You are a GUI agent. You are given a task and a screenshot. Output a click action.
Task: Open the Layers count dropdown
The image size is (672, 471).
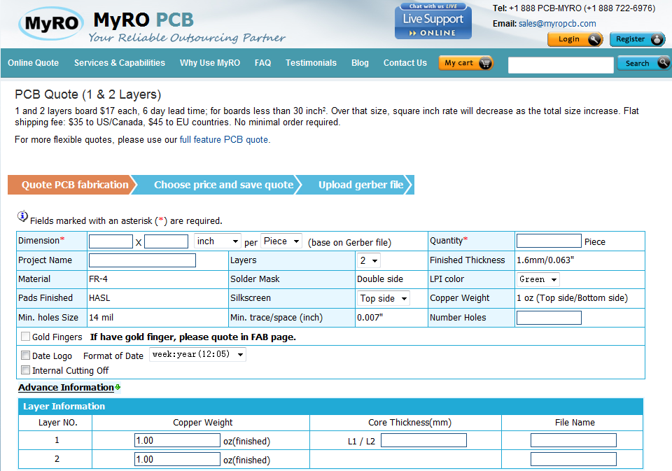[369, 260]
